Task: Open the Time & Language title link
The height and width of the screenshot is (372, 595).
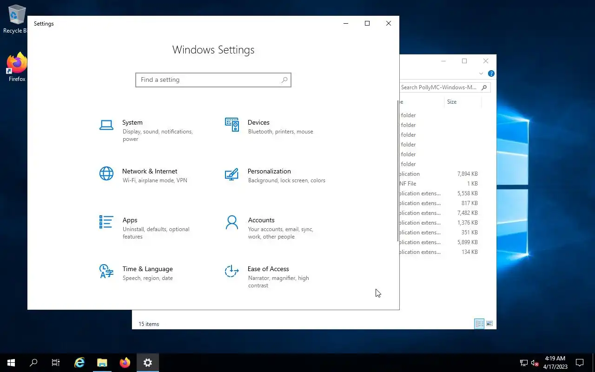Action: pos(148,269)
